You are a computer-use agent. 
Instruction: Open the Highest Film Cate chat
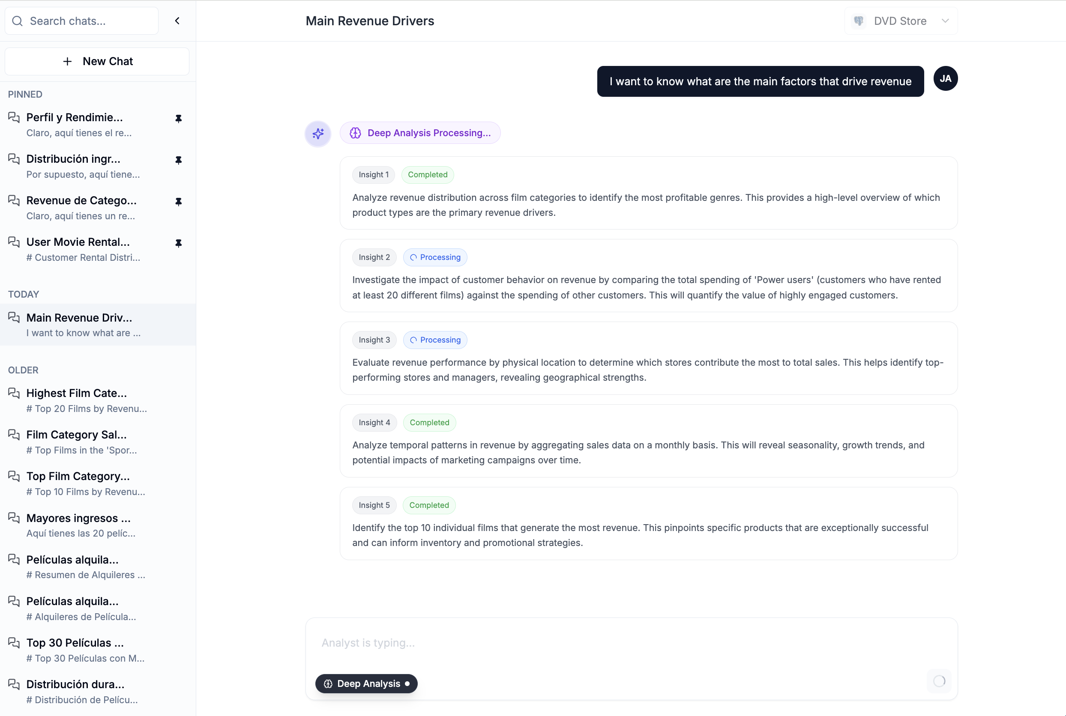77,400
